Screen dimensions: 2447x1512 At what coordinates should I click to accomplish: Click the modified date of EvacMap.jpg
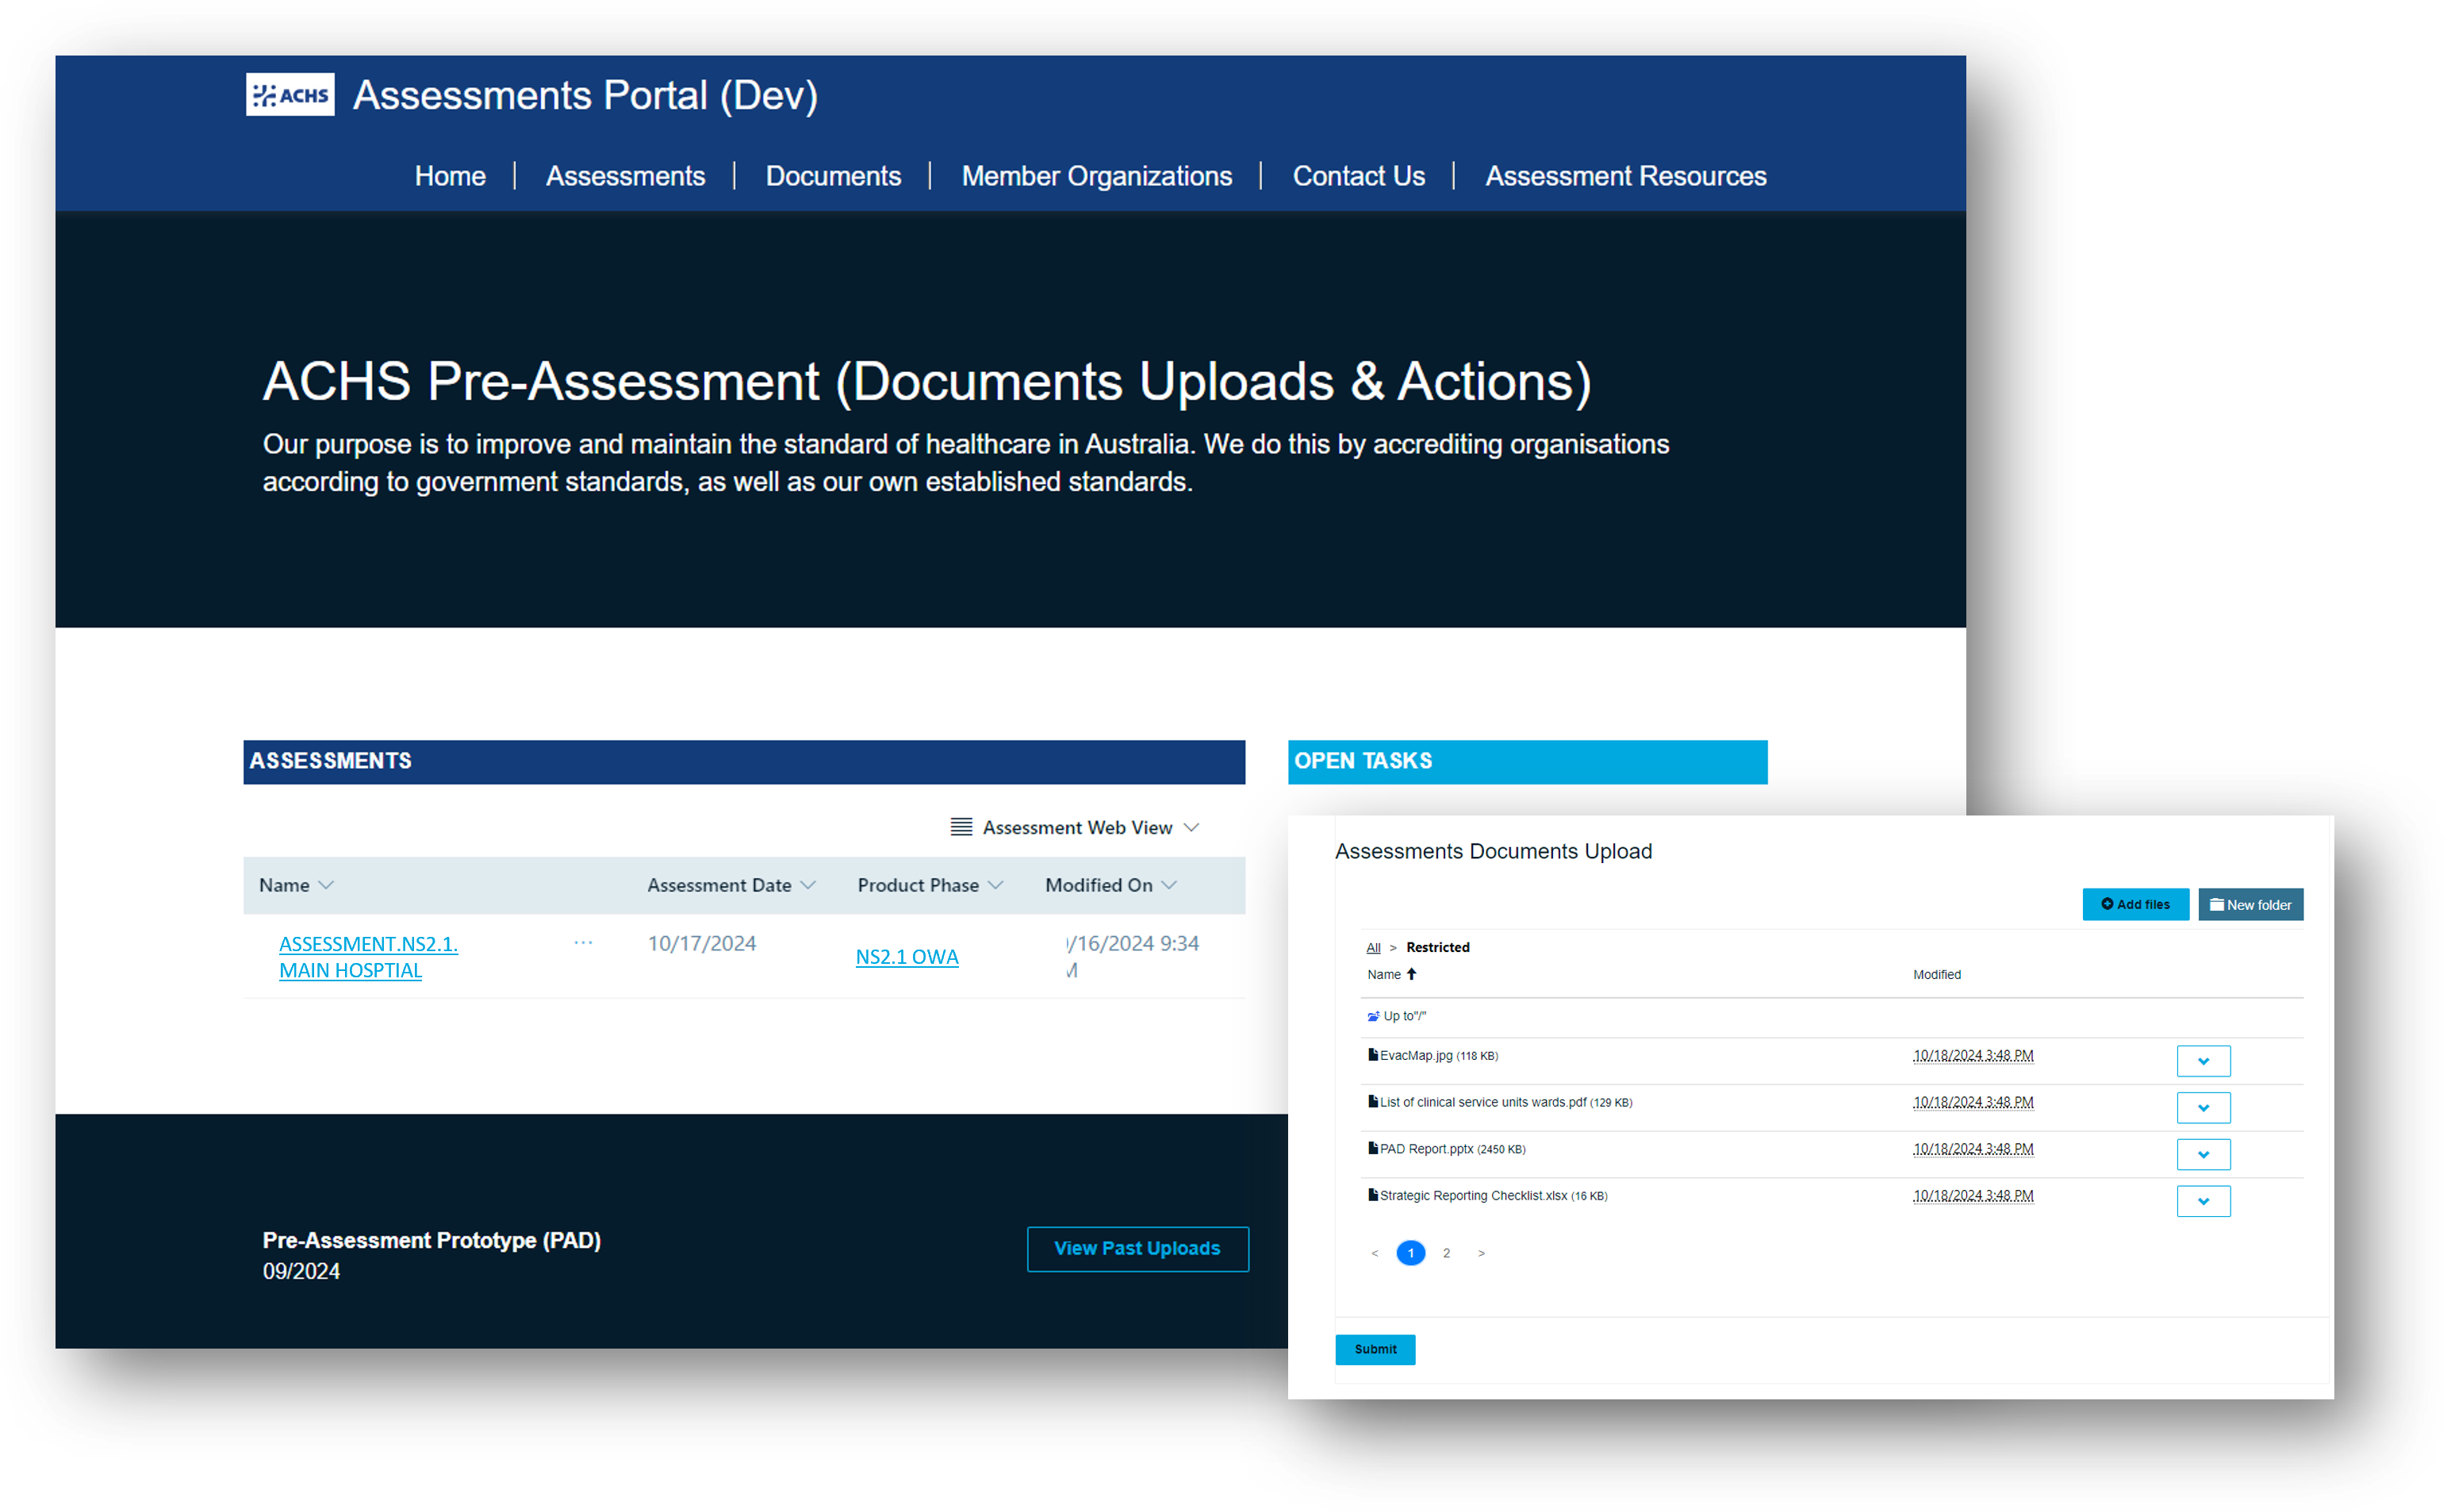1973,1055
